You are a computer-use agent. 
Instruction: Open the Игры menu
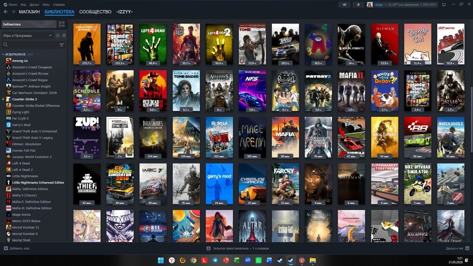click(46, 5)
